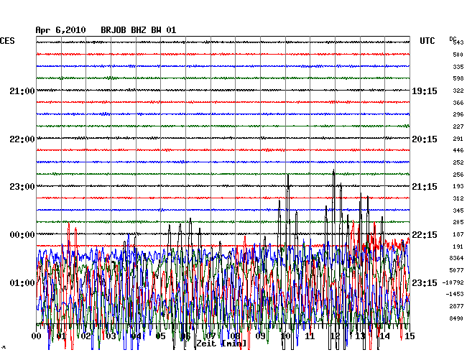Select the DC offset value '598'
Image resolution: width=467 pixels, height=355 pixels.
pos(458,78)
